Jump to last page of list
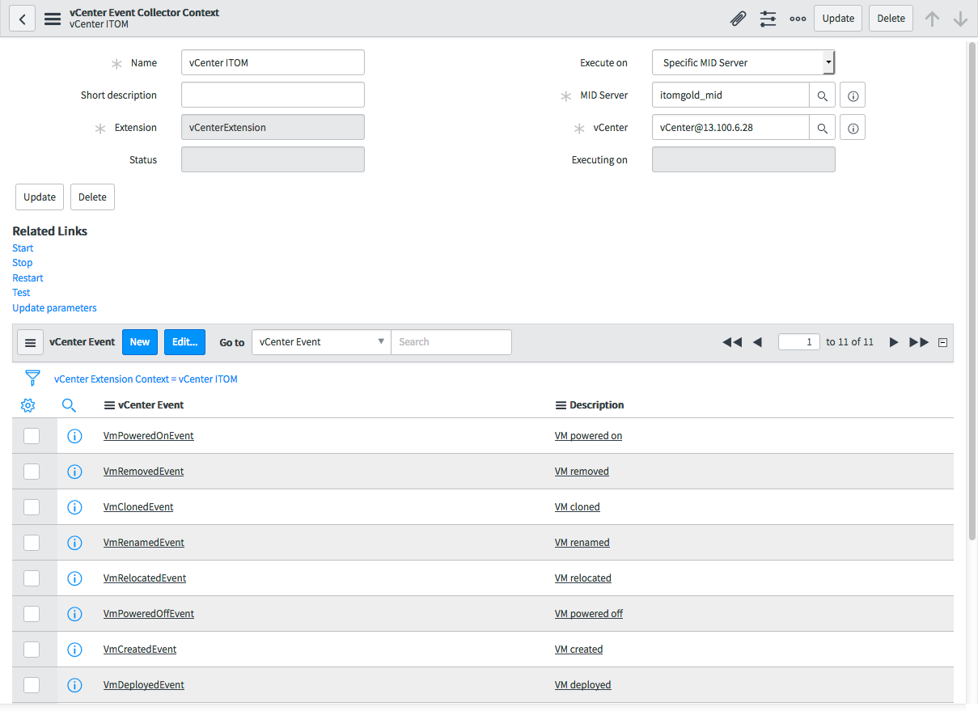 pyautogui.click(x=919, y=342)
